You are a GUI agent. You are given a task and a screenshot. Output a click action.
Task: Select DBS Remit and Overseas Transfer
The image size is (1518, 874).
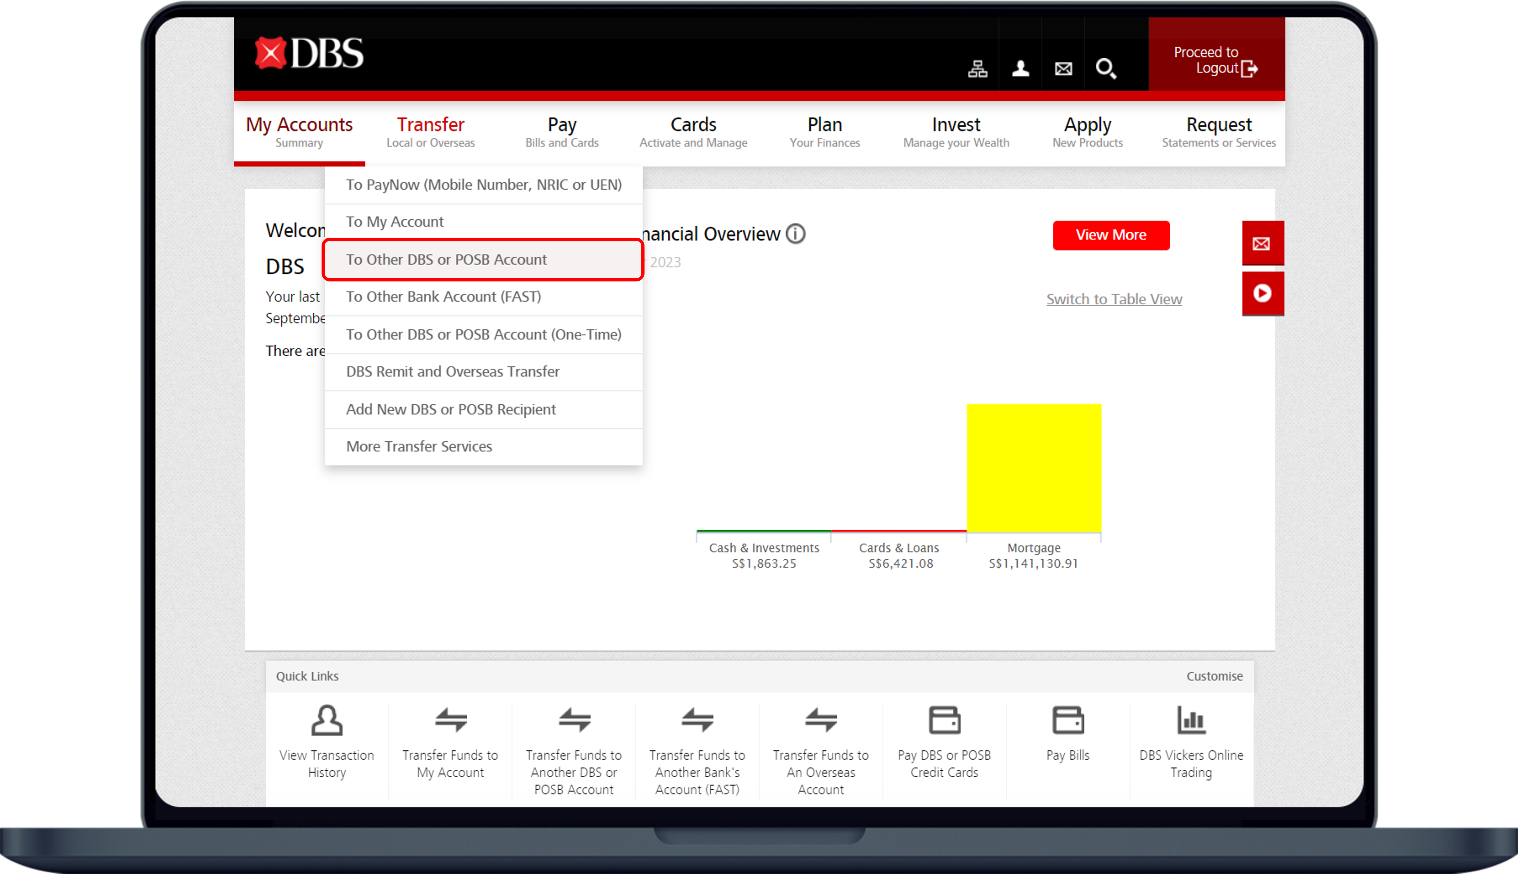(452, 371)
